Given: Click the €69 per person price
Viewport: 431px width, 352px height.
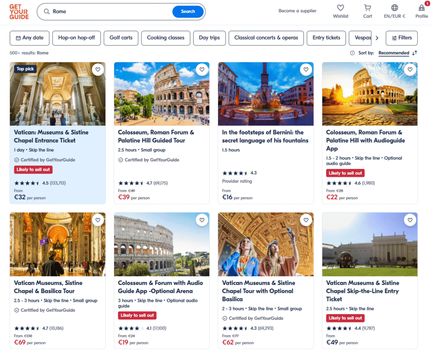Looking at the screenshot, I should coord(30,342).
